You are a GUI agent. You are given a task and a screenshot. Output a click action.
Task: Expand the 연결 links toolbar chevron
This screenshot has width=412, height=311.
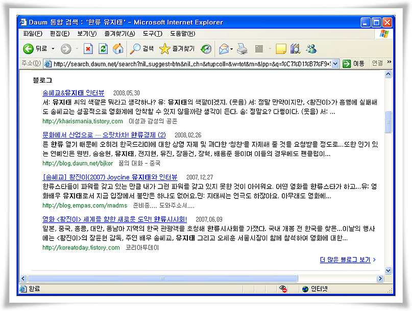[x=389, y=62]
